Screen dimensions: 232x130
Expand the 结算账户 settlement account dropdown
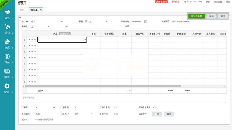(x=91, y=114)
